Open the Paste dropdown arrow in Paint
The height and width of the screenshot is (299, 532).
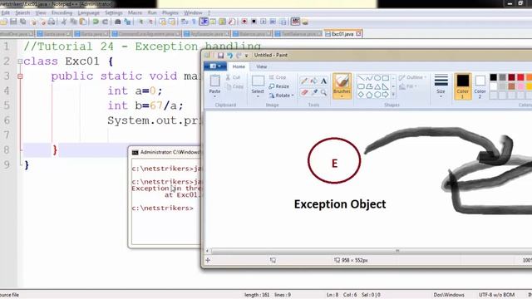[x=214, y=96]
